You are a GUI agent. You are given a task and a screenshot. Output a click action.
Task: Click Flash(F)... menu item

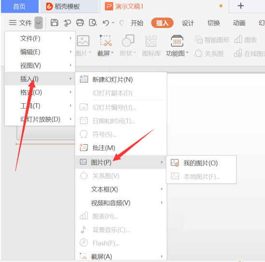[x=121, y=243]
